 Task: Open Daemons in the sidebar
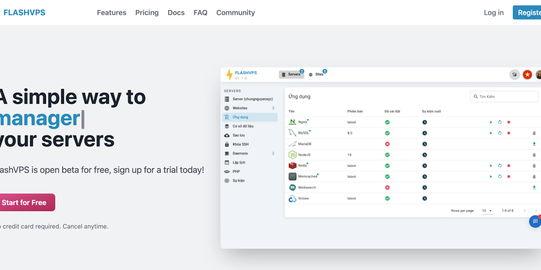pos(250,153)
